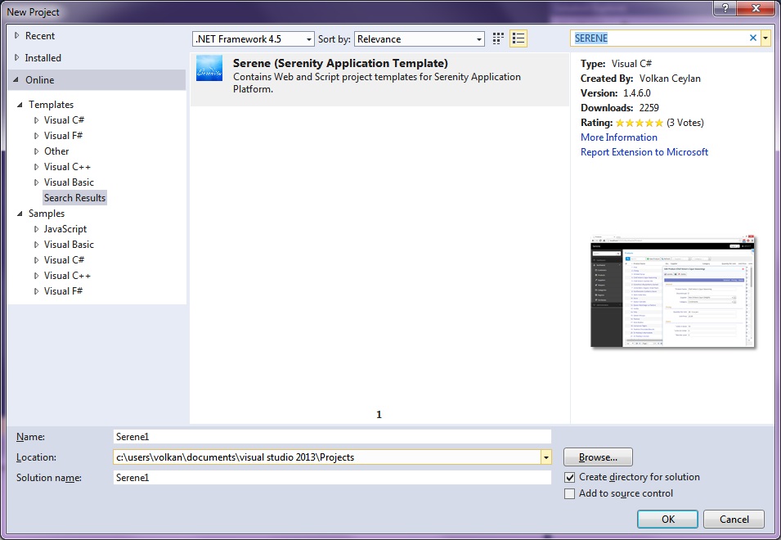The height and width of the screenshot is (540, 781).
Task: Click the five-star rating display
Action: (639, 123)
